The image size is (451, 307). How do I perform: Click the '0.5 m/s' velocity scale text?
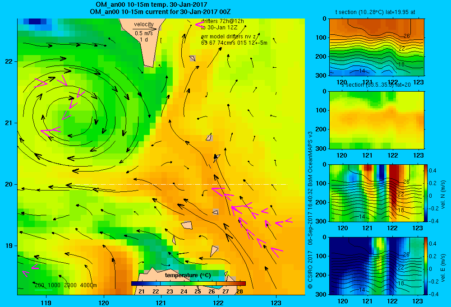(144, 33)
